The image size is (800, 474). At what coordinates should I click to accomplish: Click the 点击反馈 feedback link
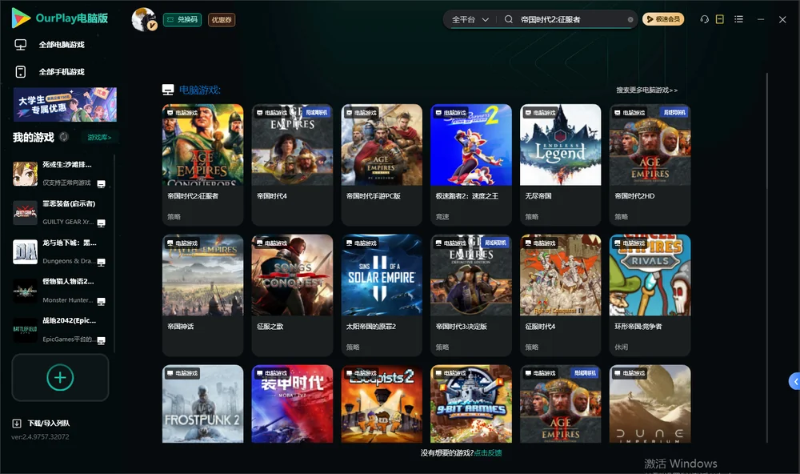pos(488,453)
